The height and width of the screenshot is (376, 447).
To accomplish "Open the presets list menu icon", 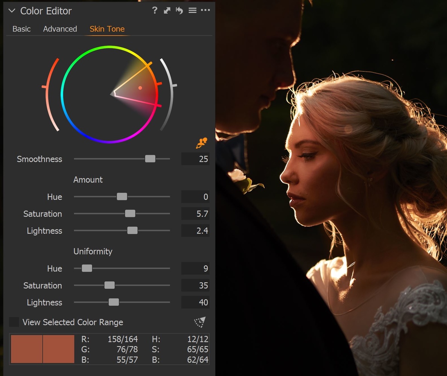I will click(192, 11).
